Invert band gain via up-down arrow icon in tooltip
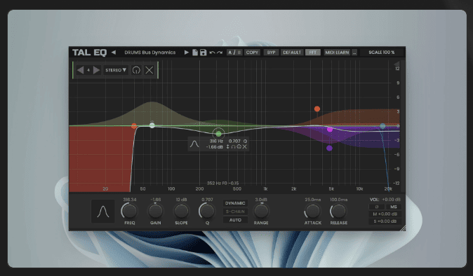This screenshot has height=276, width=473. (228, 147)
